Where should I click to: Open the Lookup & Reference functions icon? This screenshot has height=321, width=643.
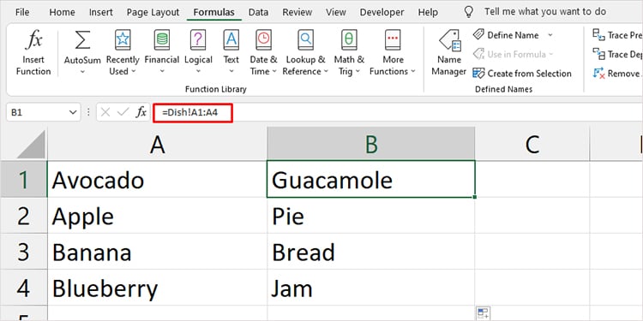[x=305, y=40]
